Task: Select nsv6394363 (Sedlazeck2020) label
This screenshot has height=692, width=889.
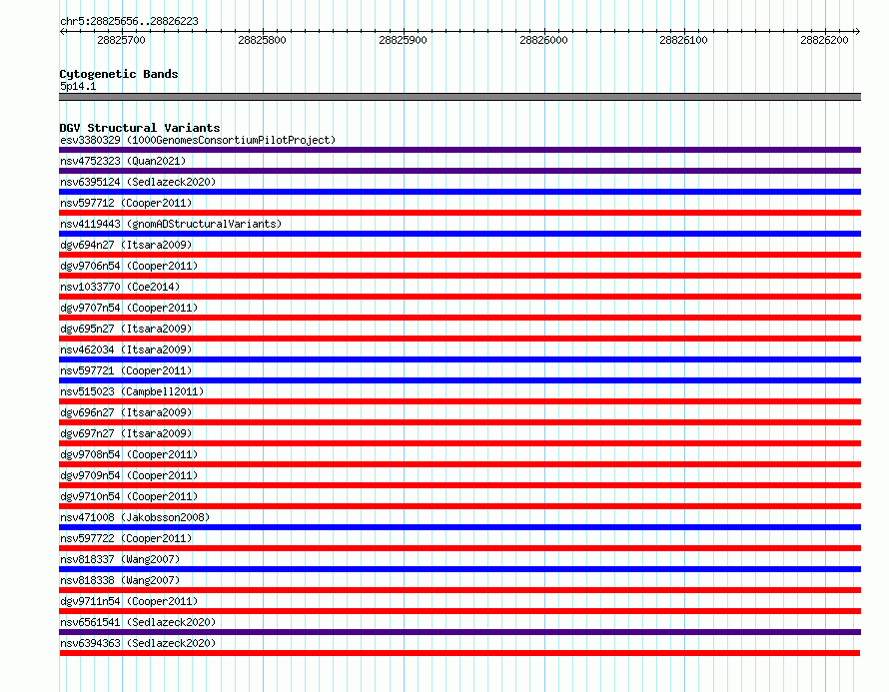Action: (138, 643)
